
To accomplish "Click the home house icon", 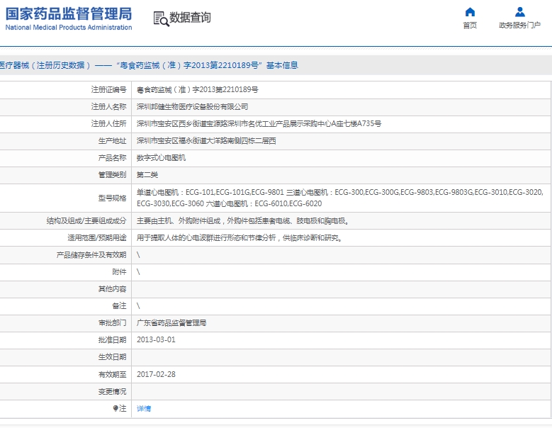I will click(x=470, y=12).
